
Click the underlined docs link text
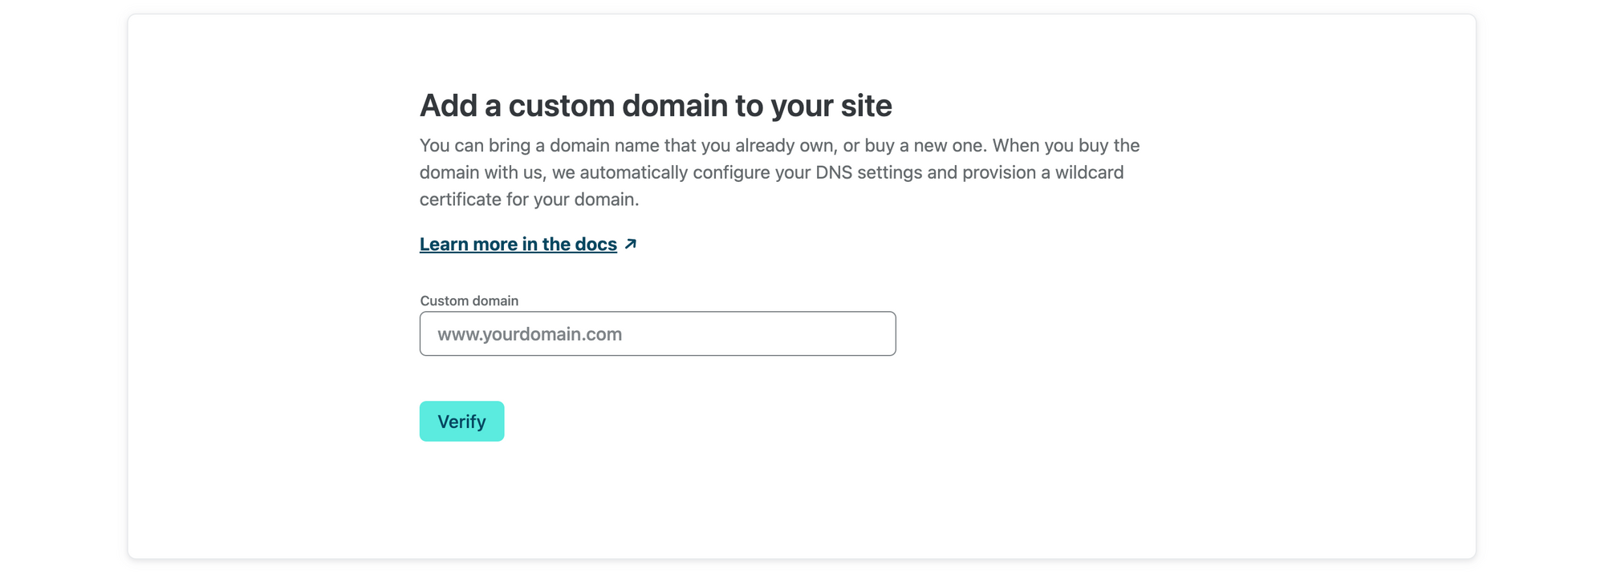[x=518, y=244]
